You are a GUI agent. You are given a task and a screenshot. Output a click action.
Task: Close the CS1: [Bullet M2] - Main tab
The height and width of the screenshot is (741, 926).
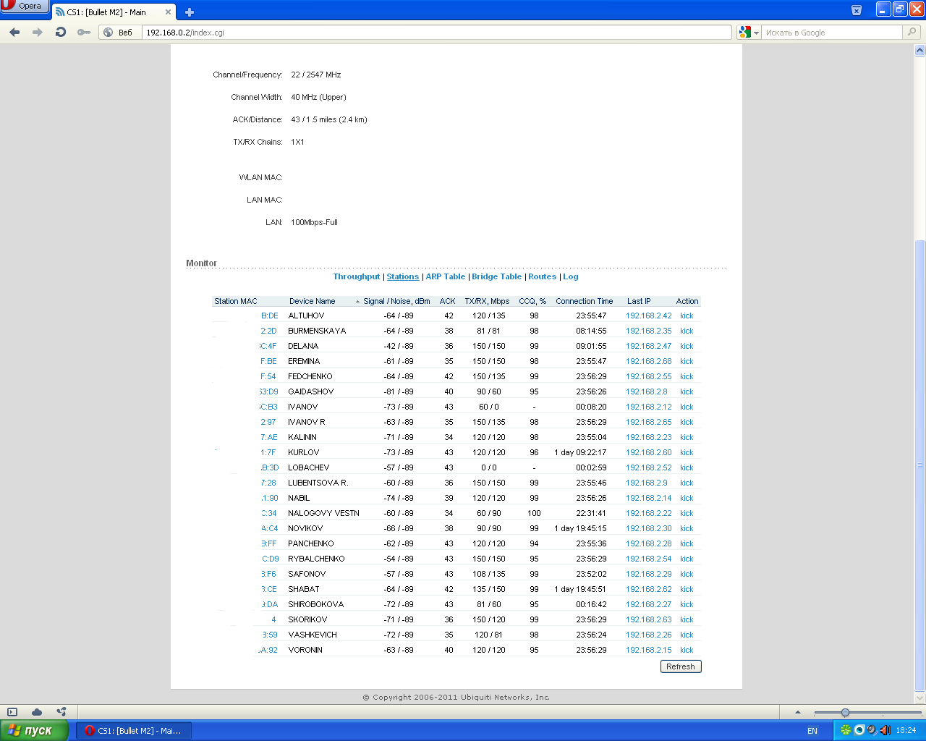(169, 12)
